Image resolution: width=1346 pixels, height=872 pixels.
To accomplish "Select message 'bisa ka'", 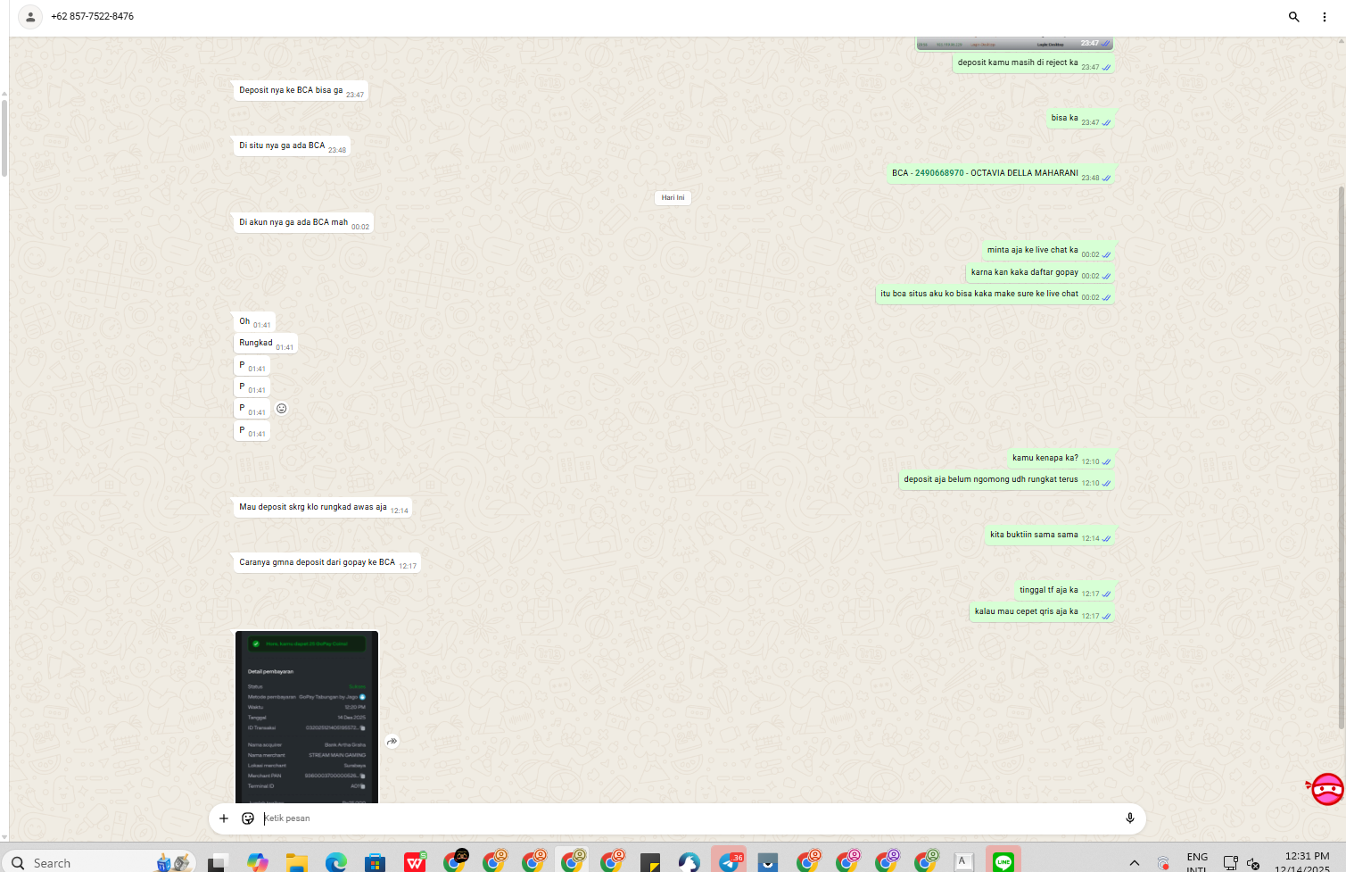I will [1080, 119].
